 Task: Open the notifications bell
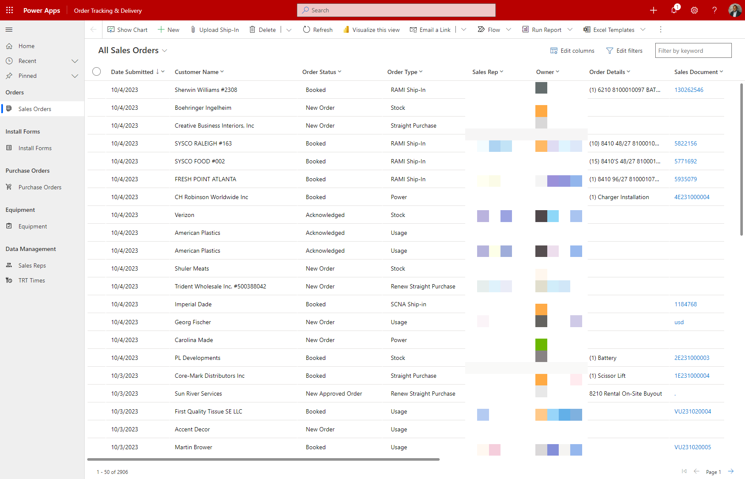coord(674,10)
